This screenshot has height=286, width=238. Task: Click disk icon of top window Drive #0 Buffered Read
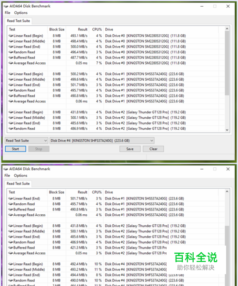[x=11, y=57]
